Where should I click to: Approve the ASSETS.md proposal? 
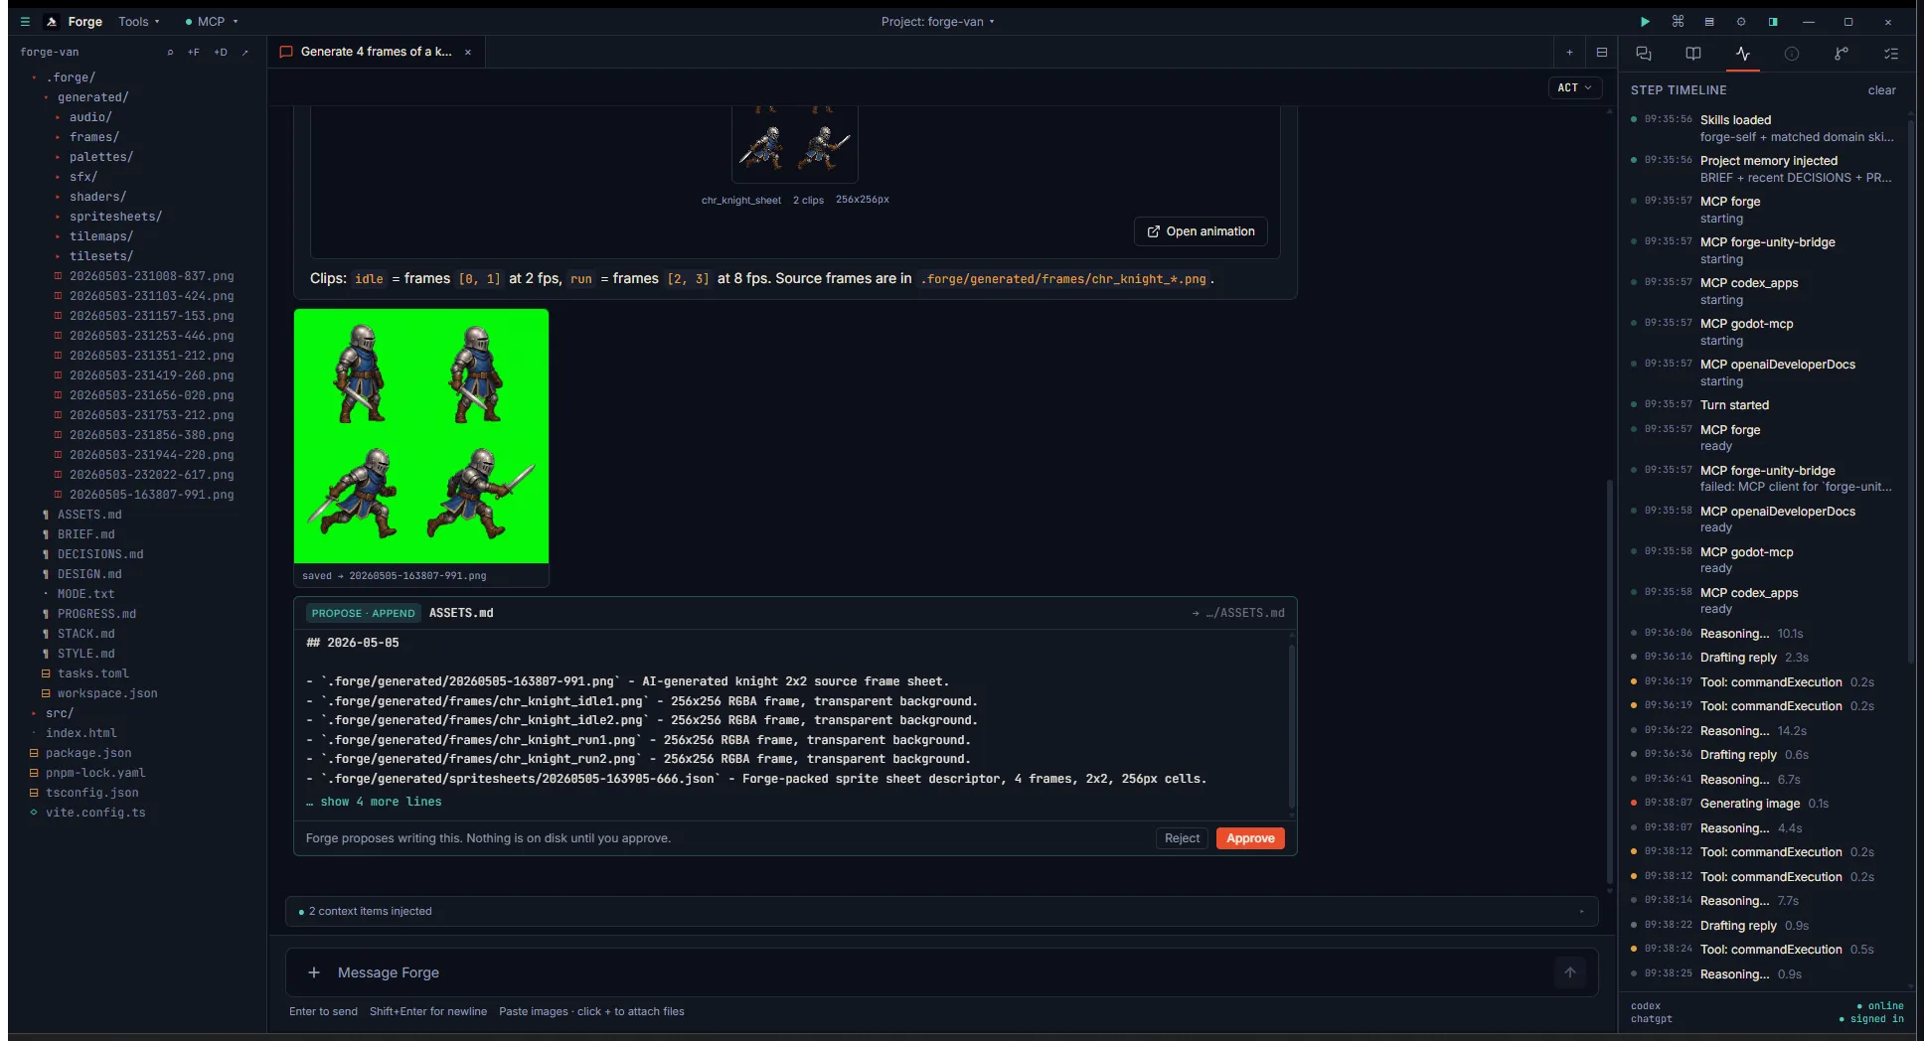[1250, 838]
